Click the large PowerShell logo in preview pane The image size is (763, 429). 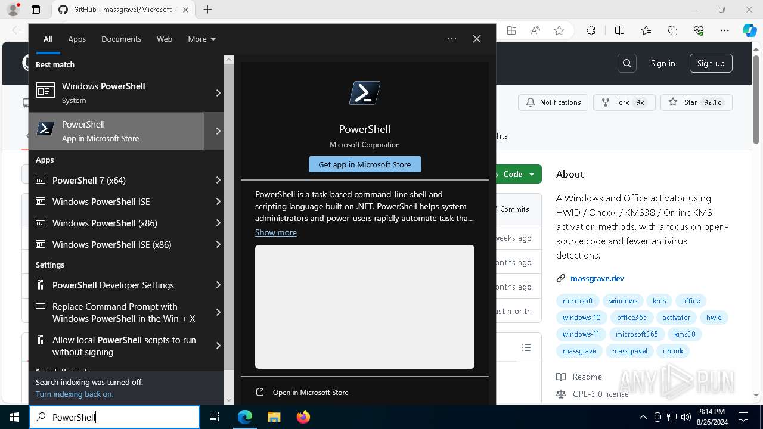tap(365, 94)
